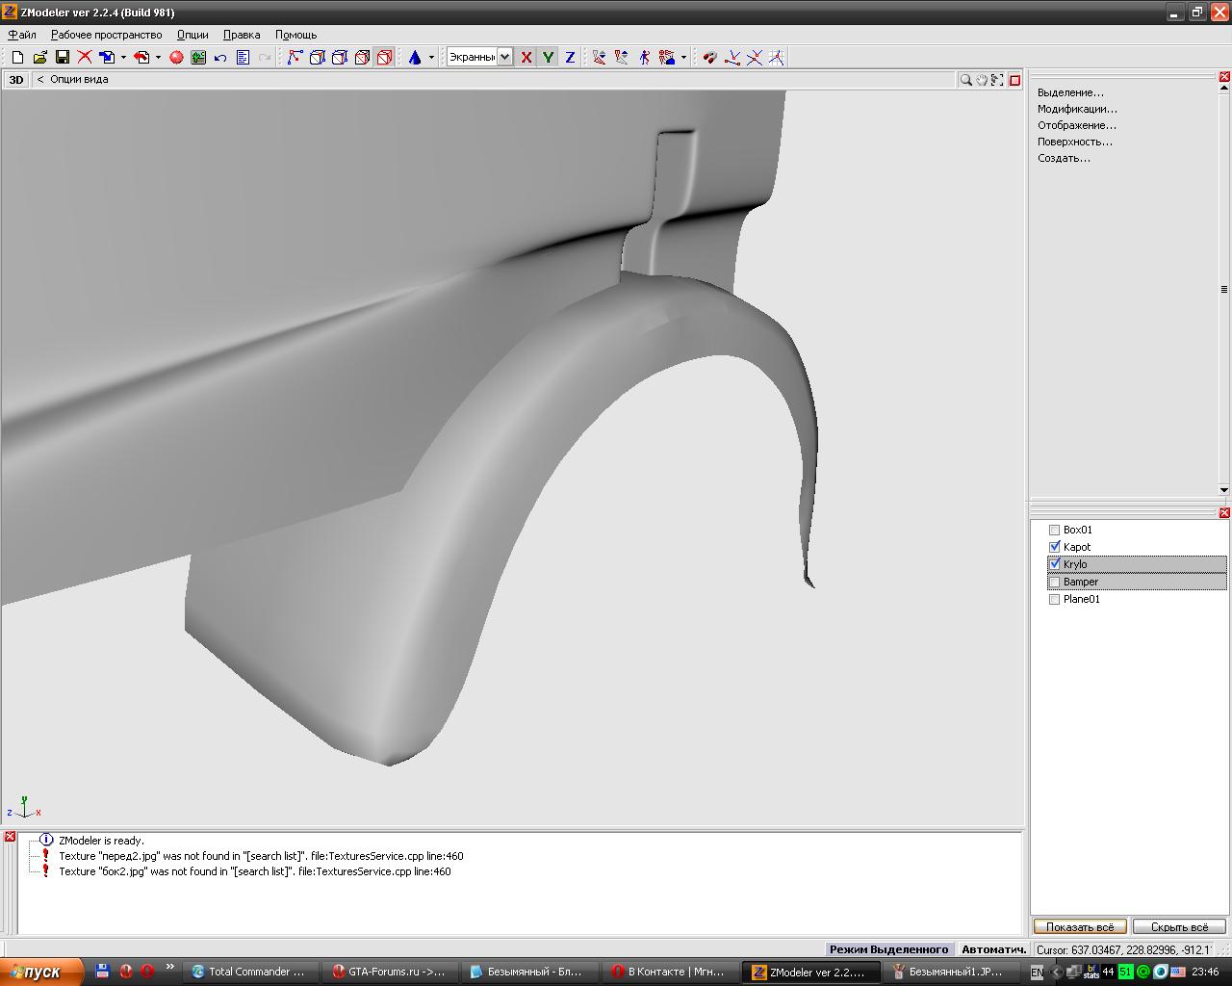1232x986 pixels.
Task: Click the Save file toolbar icon
Action: point(62,58)
